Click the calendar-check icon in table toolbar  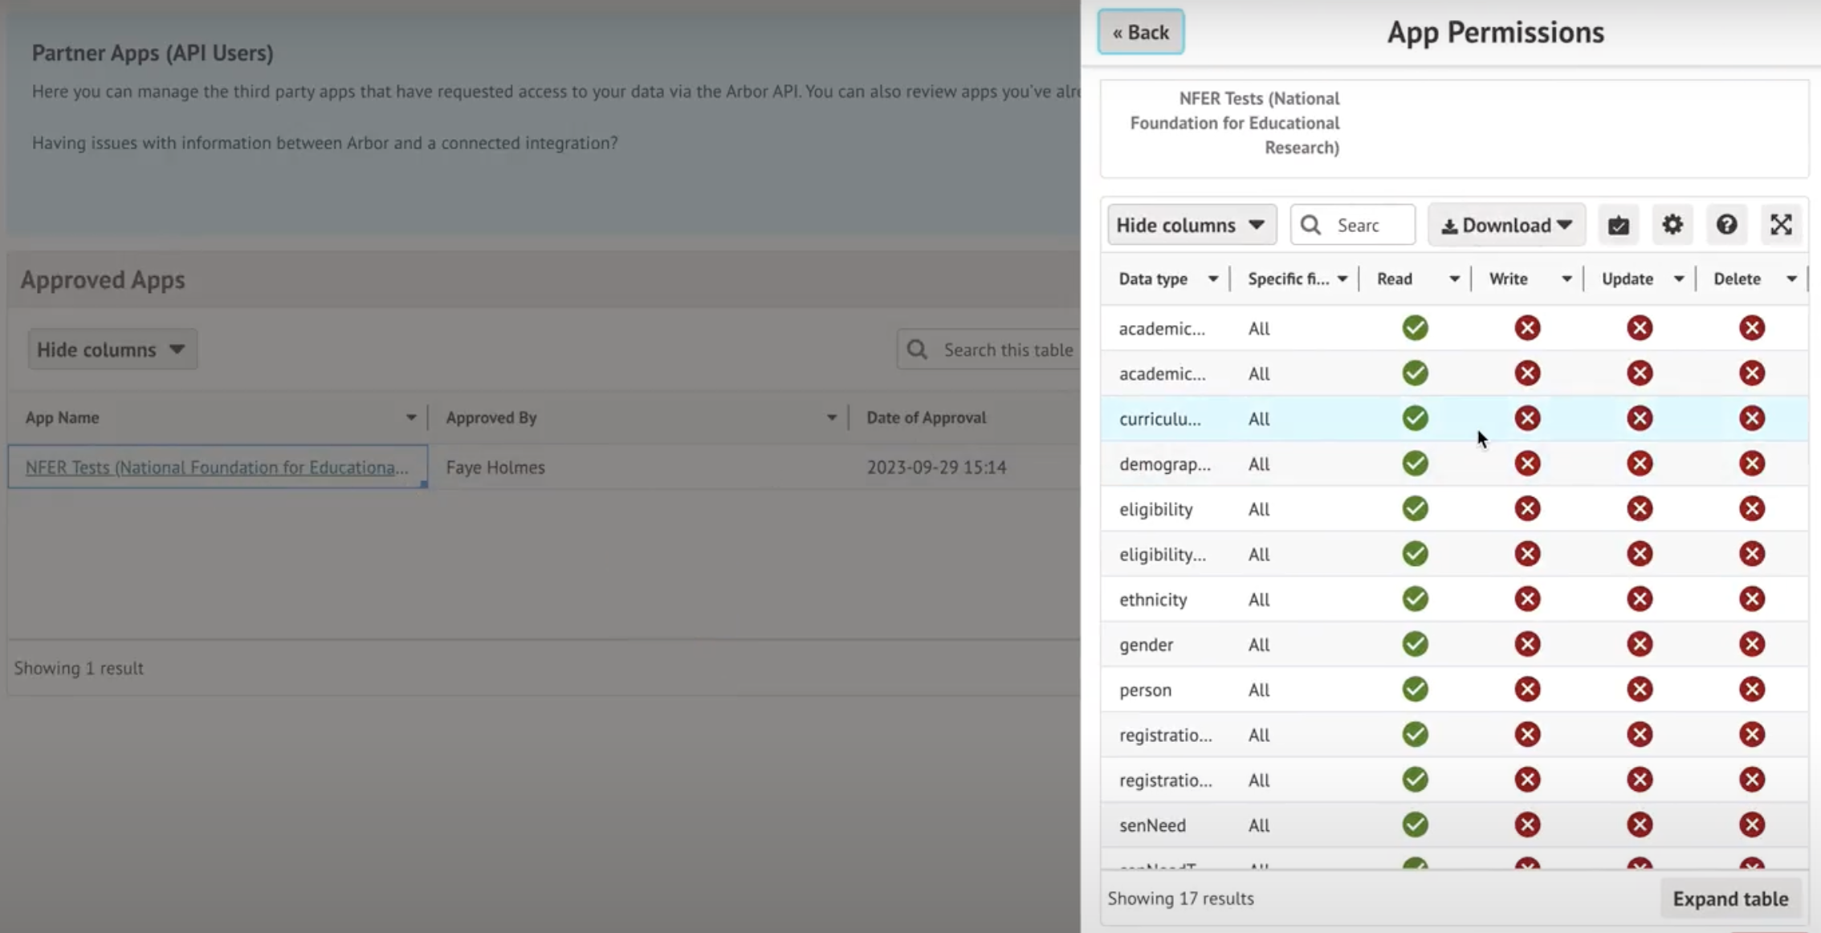pos(1618,225)
